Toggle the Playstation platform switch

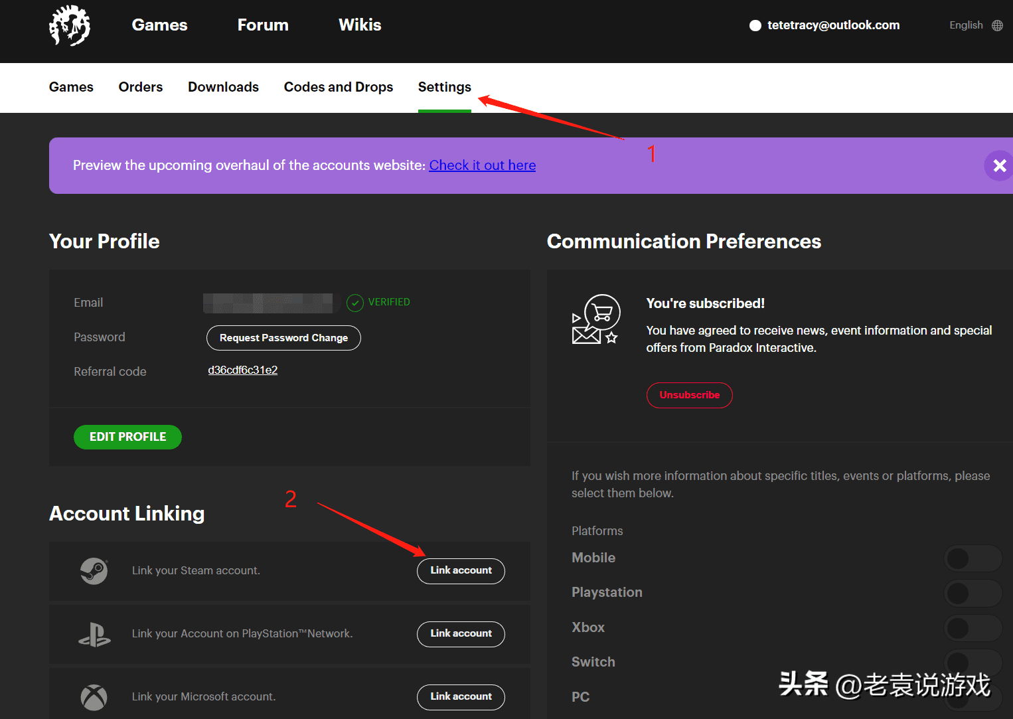click(973, 593)
